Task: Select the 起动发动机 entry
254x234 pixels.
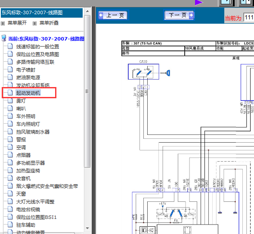Action: (28, 93)
